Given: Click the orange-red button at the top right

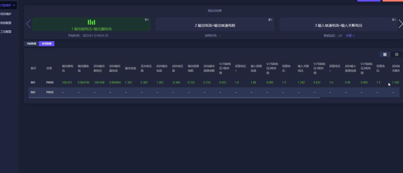Looking at the screenshot, I should [393, 1].
